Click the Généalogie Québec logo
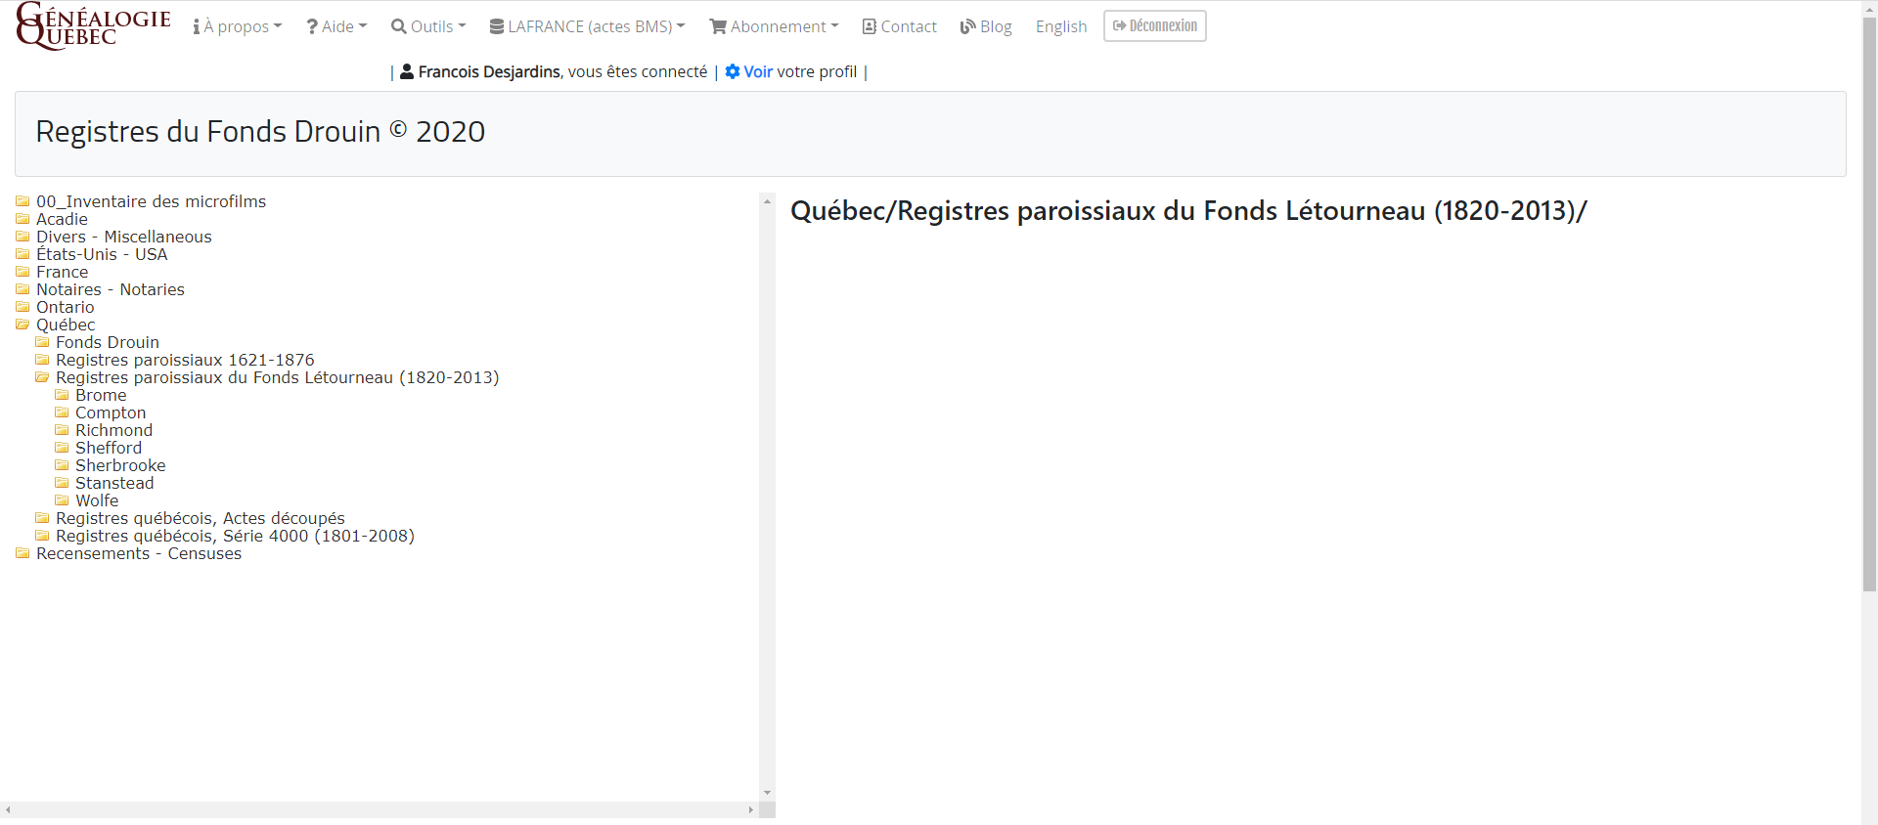 (x=93, y=26)
